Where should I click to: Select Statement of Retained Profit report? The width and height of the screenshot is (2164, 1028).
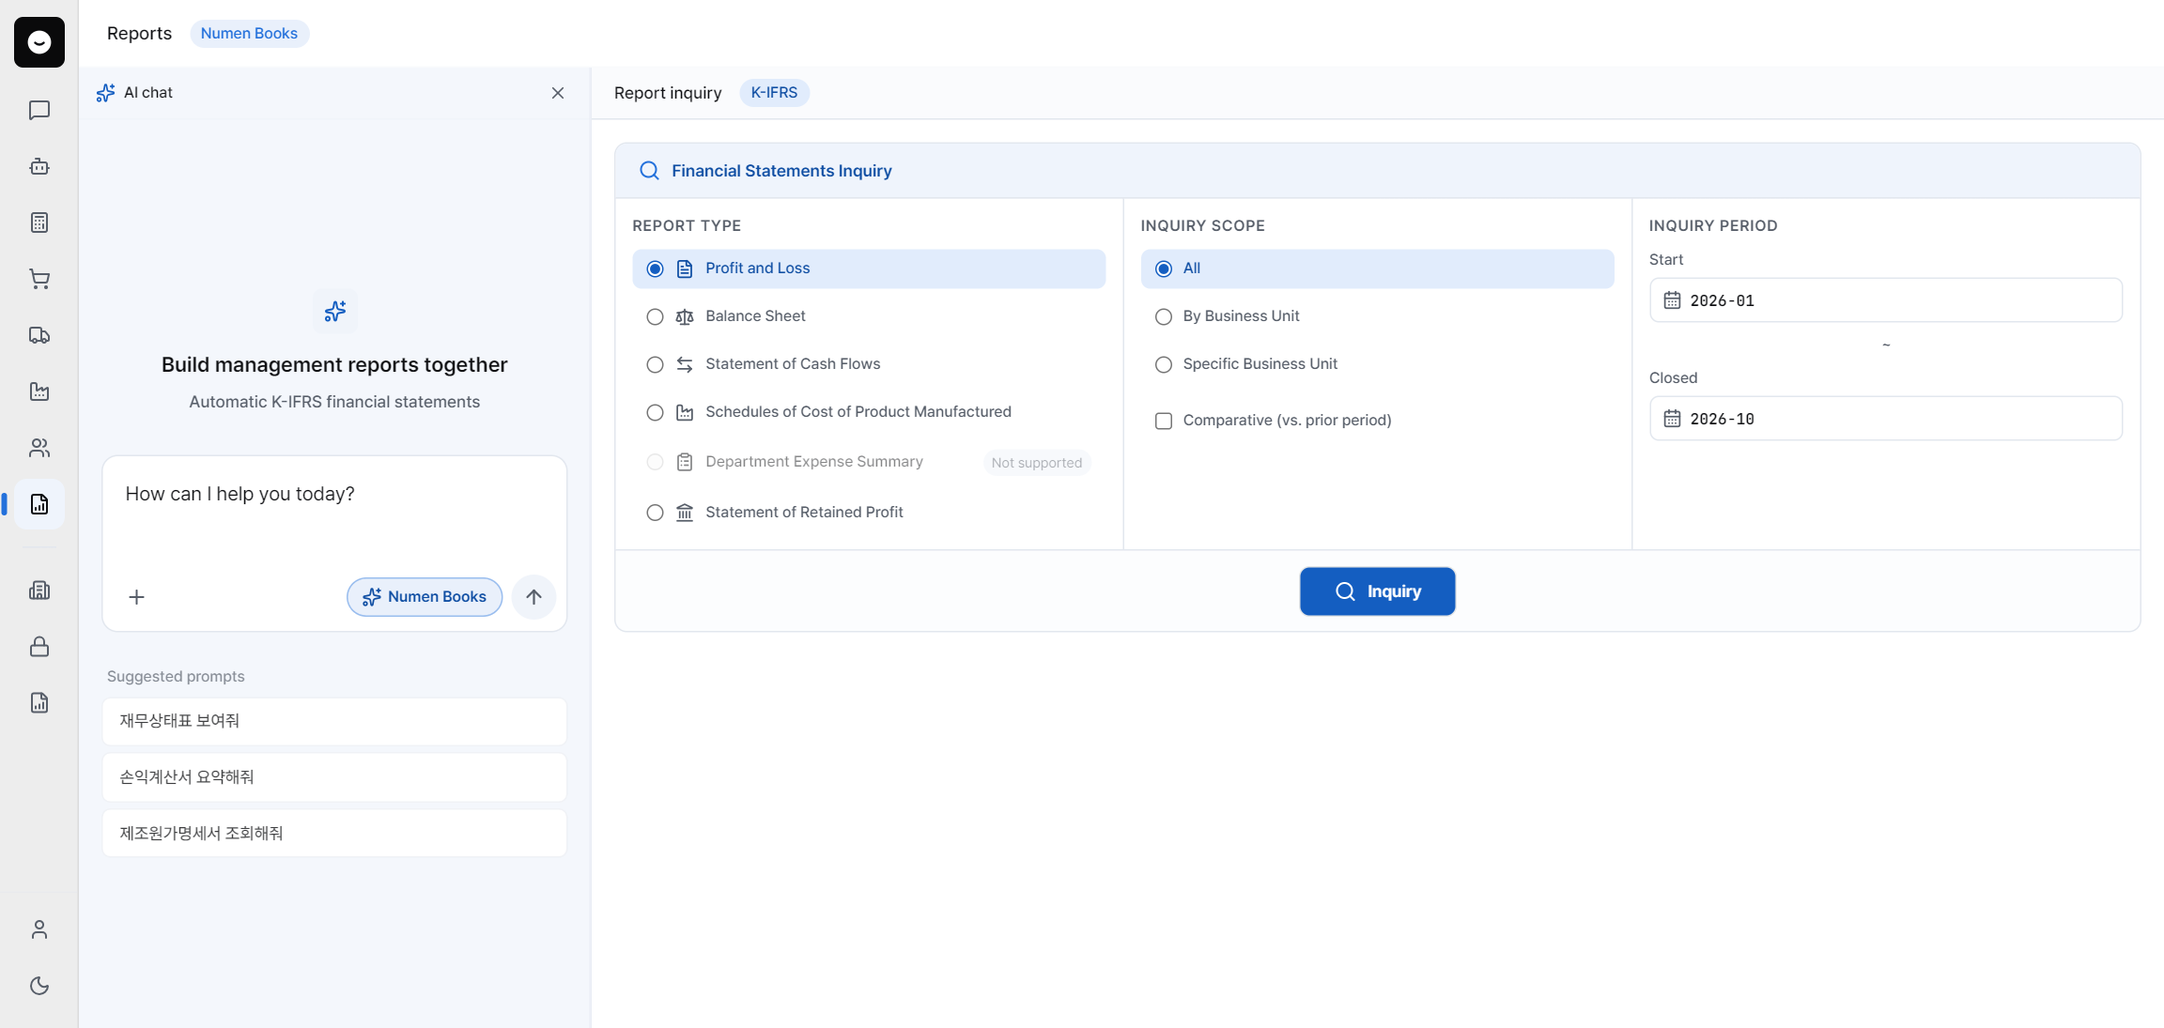(x=869, y=513)
